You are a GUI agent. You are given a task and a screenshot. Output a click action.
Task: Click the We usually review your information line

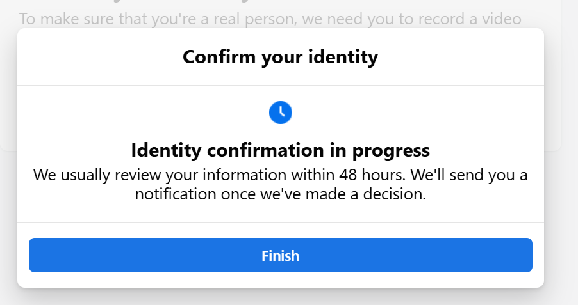tap(281, 175)
